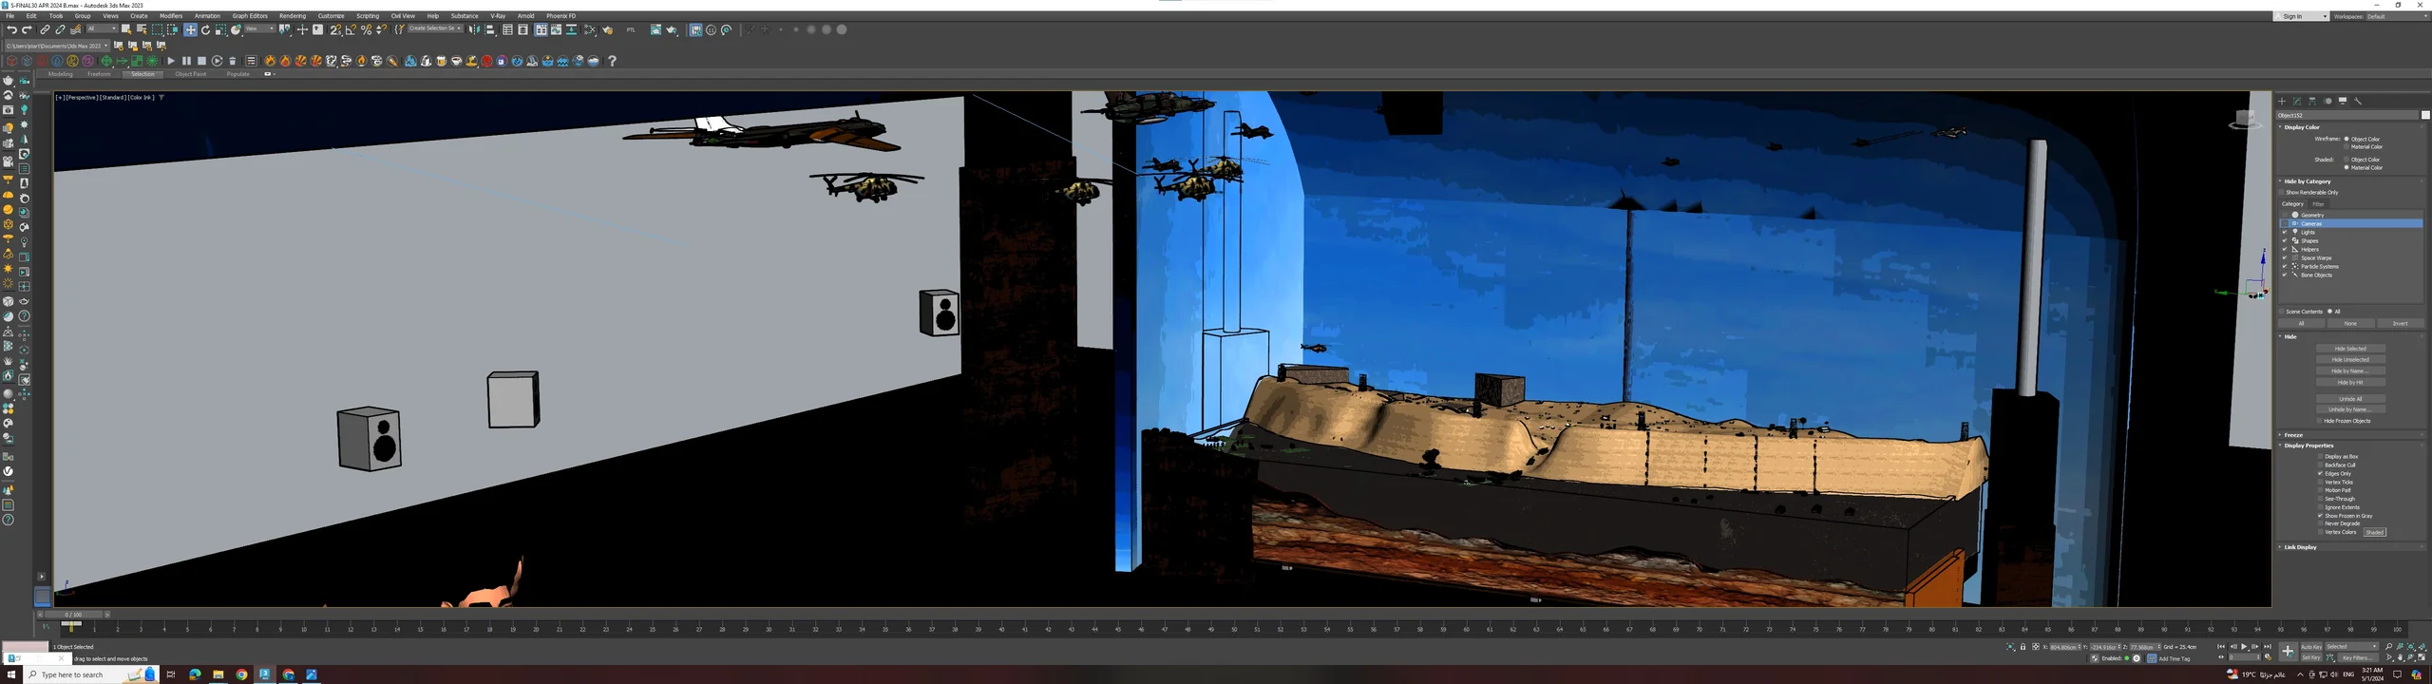Open the Create tab plus icon in the command panel
This screenshot has height=684, width=2432.
pos(2282,101)
